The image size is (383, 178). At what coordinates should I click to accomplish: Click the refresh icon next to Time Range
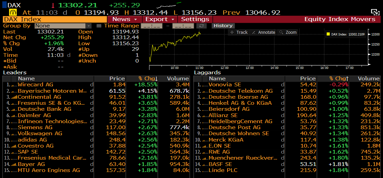201,26
